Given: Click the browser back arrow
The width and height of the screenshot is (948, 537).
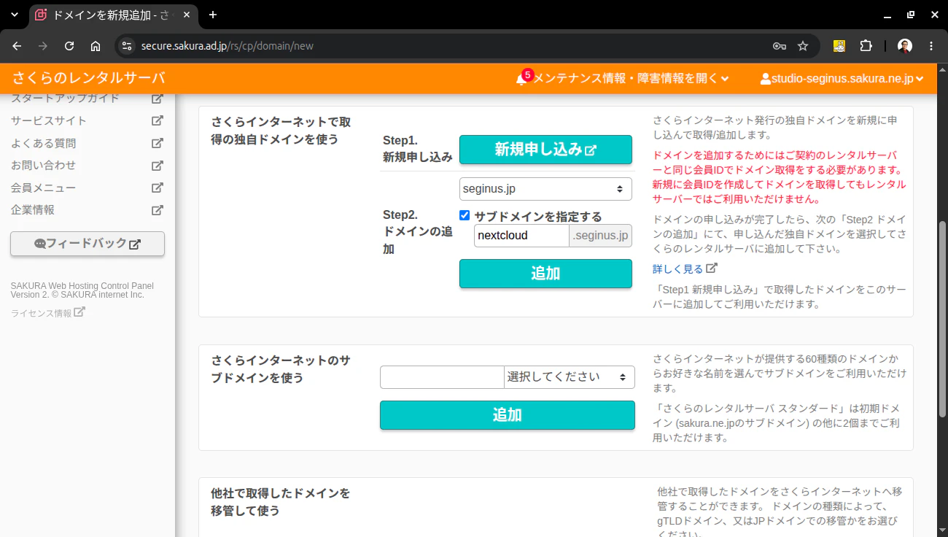Looking at the screenshot, I should [17, 46].
